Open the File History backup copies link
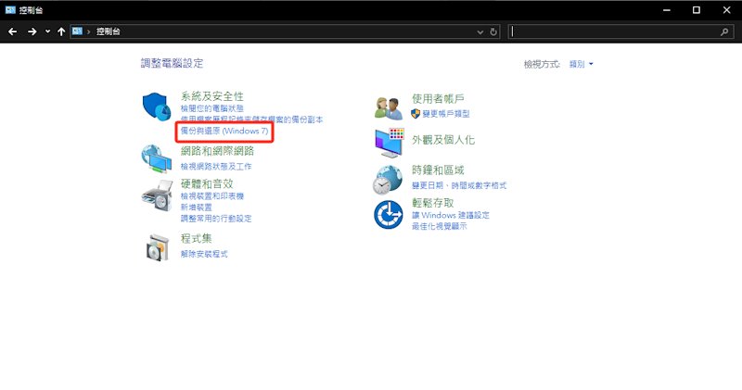This screenshot has height=390, width=742. click(x=251, y=120)
